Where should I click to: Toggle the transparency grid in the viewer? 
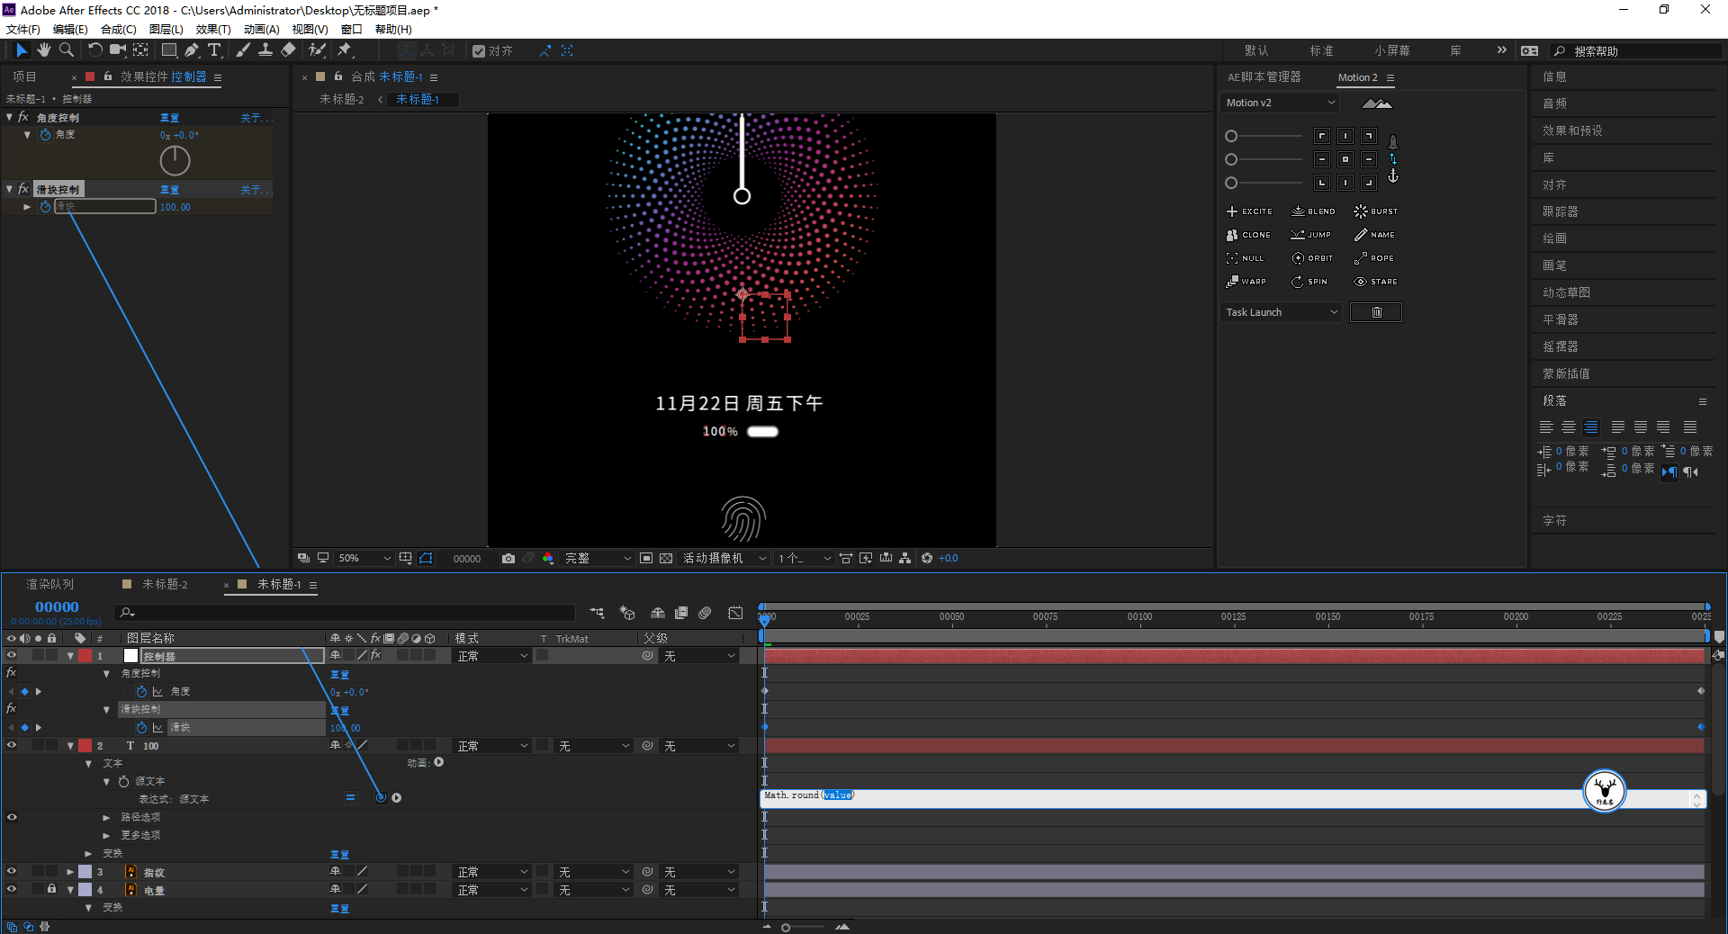666,559
